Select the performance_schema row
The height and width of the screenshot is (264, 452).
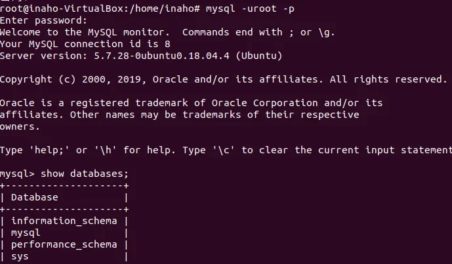point(64,244)
